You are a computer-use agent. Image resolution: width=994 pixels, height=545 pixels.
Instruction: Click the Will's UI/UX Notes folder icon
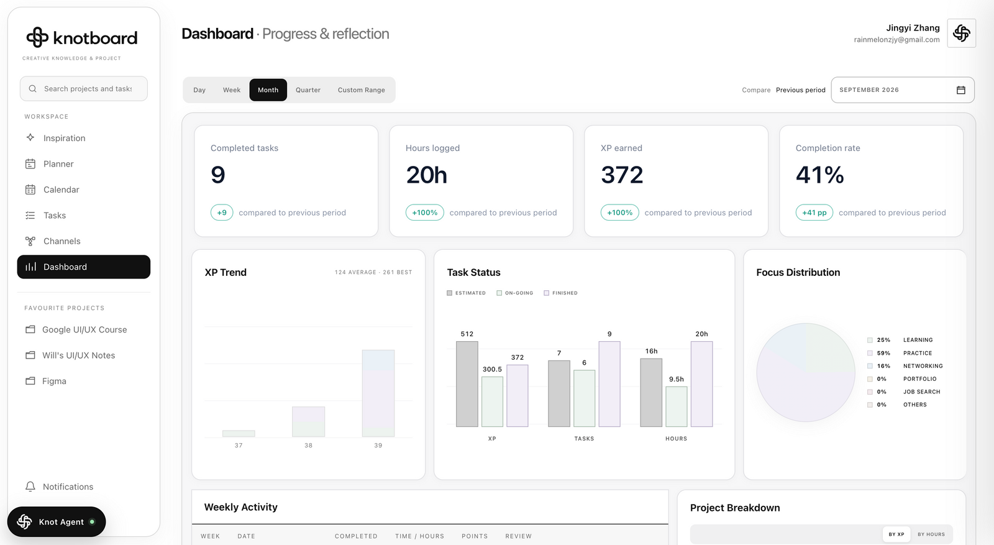30,355
